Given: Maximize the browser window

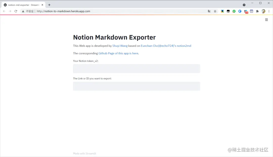Looking at the screenshot, I should click(x=260, y=3).
